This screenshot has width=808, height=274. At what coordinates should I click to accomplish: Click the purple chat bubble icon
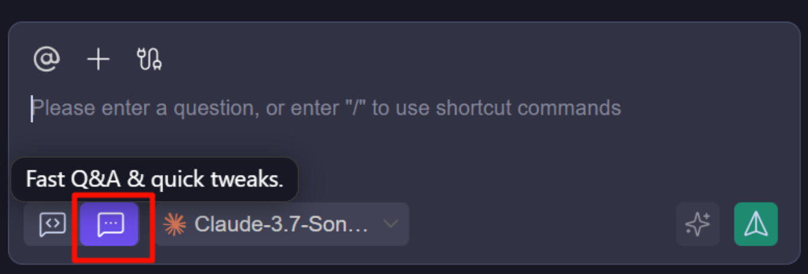click(x=110, y=224)
